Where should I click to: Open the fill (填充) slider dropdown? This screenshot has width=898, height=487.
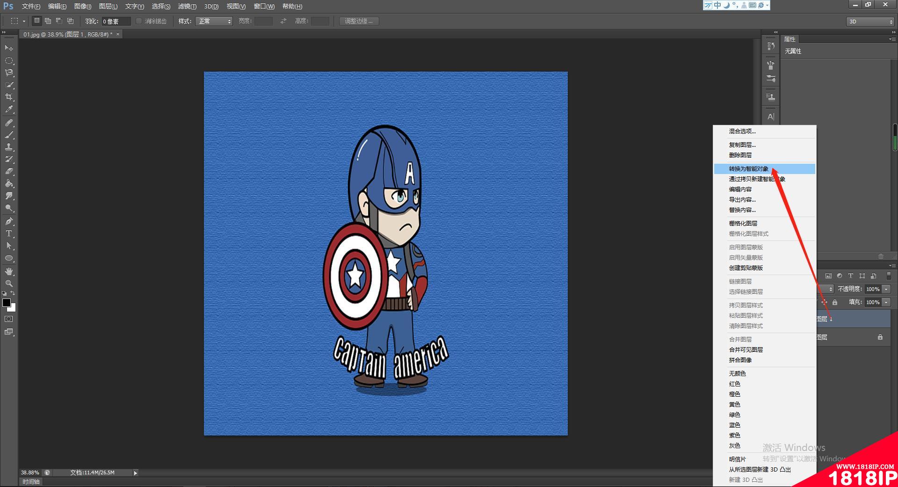[x=886, y=302]
